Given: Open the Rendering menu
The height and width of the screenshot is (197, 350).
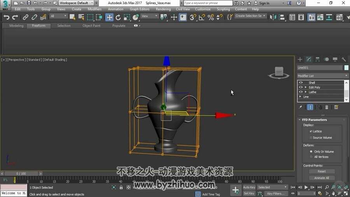Looking at the screenshot, I should (163, 9).
